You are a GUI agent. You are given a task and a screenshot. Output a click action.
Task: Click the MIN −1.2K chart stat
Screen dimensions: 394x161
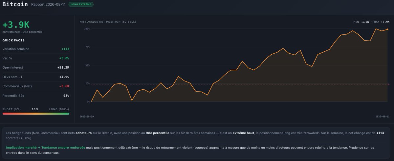click(x=361, y=22)
